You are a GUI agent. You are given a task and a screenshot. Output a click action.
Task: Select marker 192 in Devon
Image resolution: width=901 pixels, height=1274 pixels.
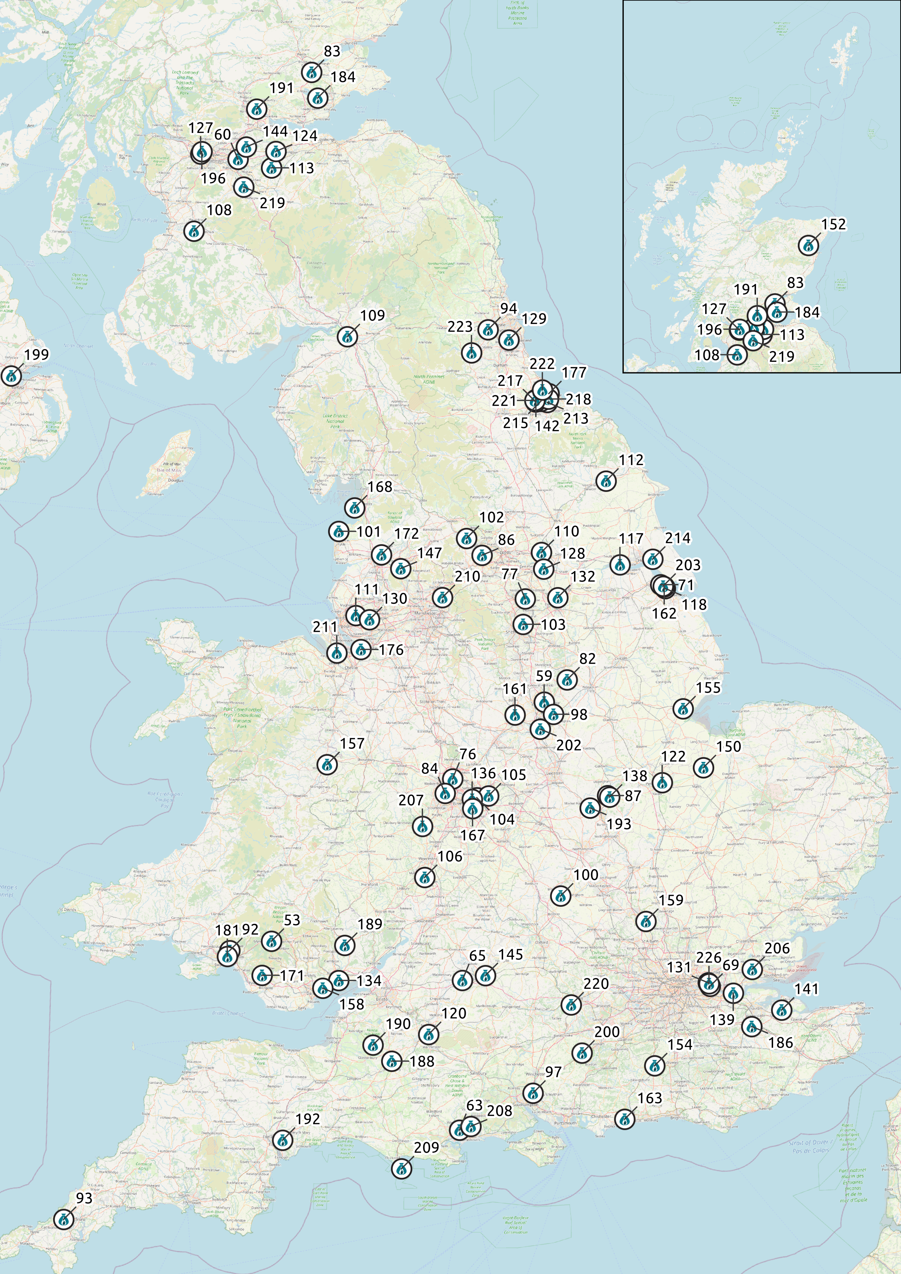coord(282,1140)
